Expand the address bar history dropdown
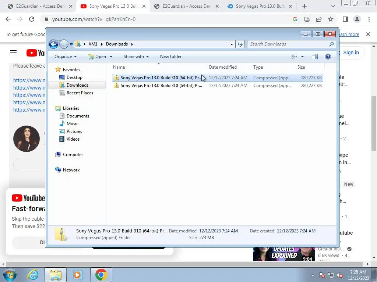This screenshot has height=282, width=377. [x=232, y=44]
